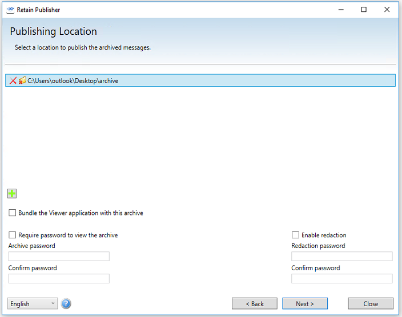Select the C:\Users\outlook\Desktop\archive path row
This screenshot has height=317, width=402.
click(200, 80)
